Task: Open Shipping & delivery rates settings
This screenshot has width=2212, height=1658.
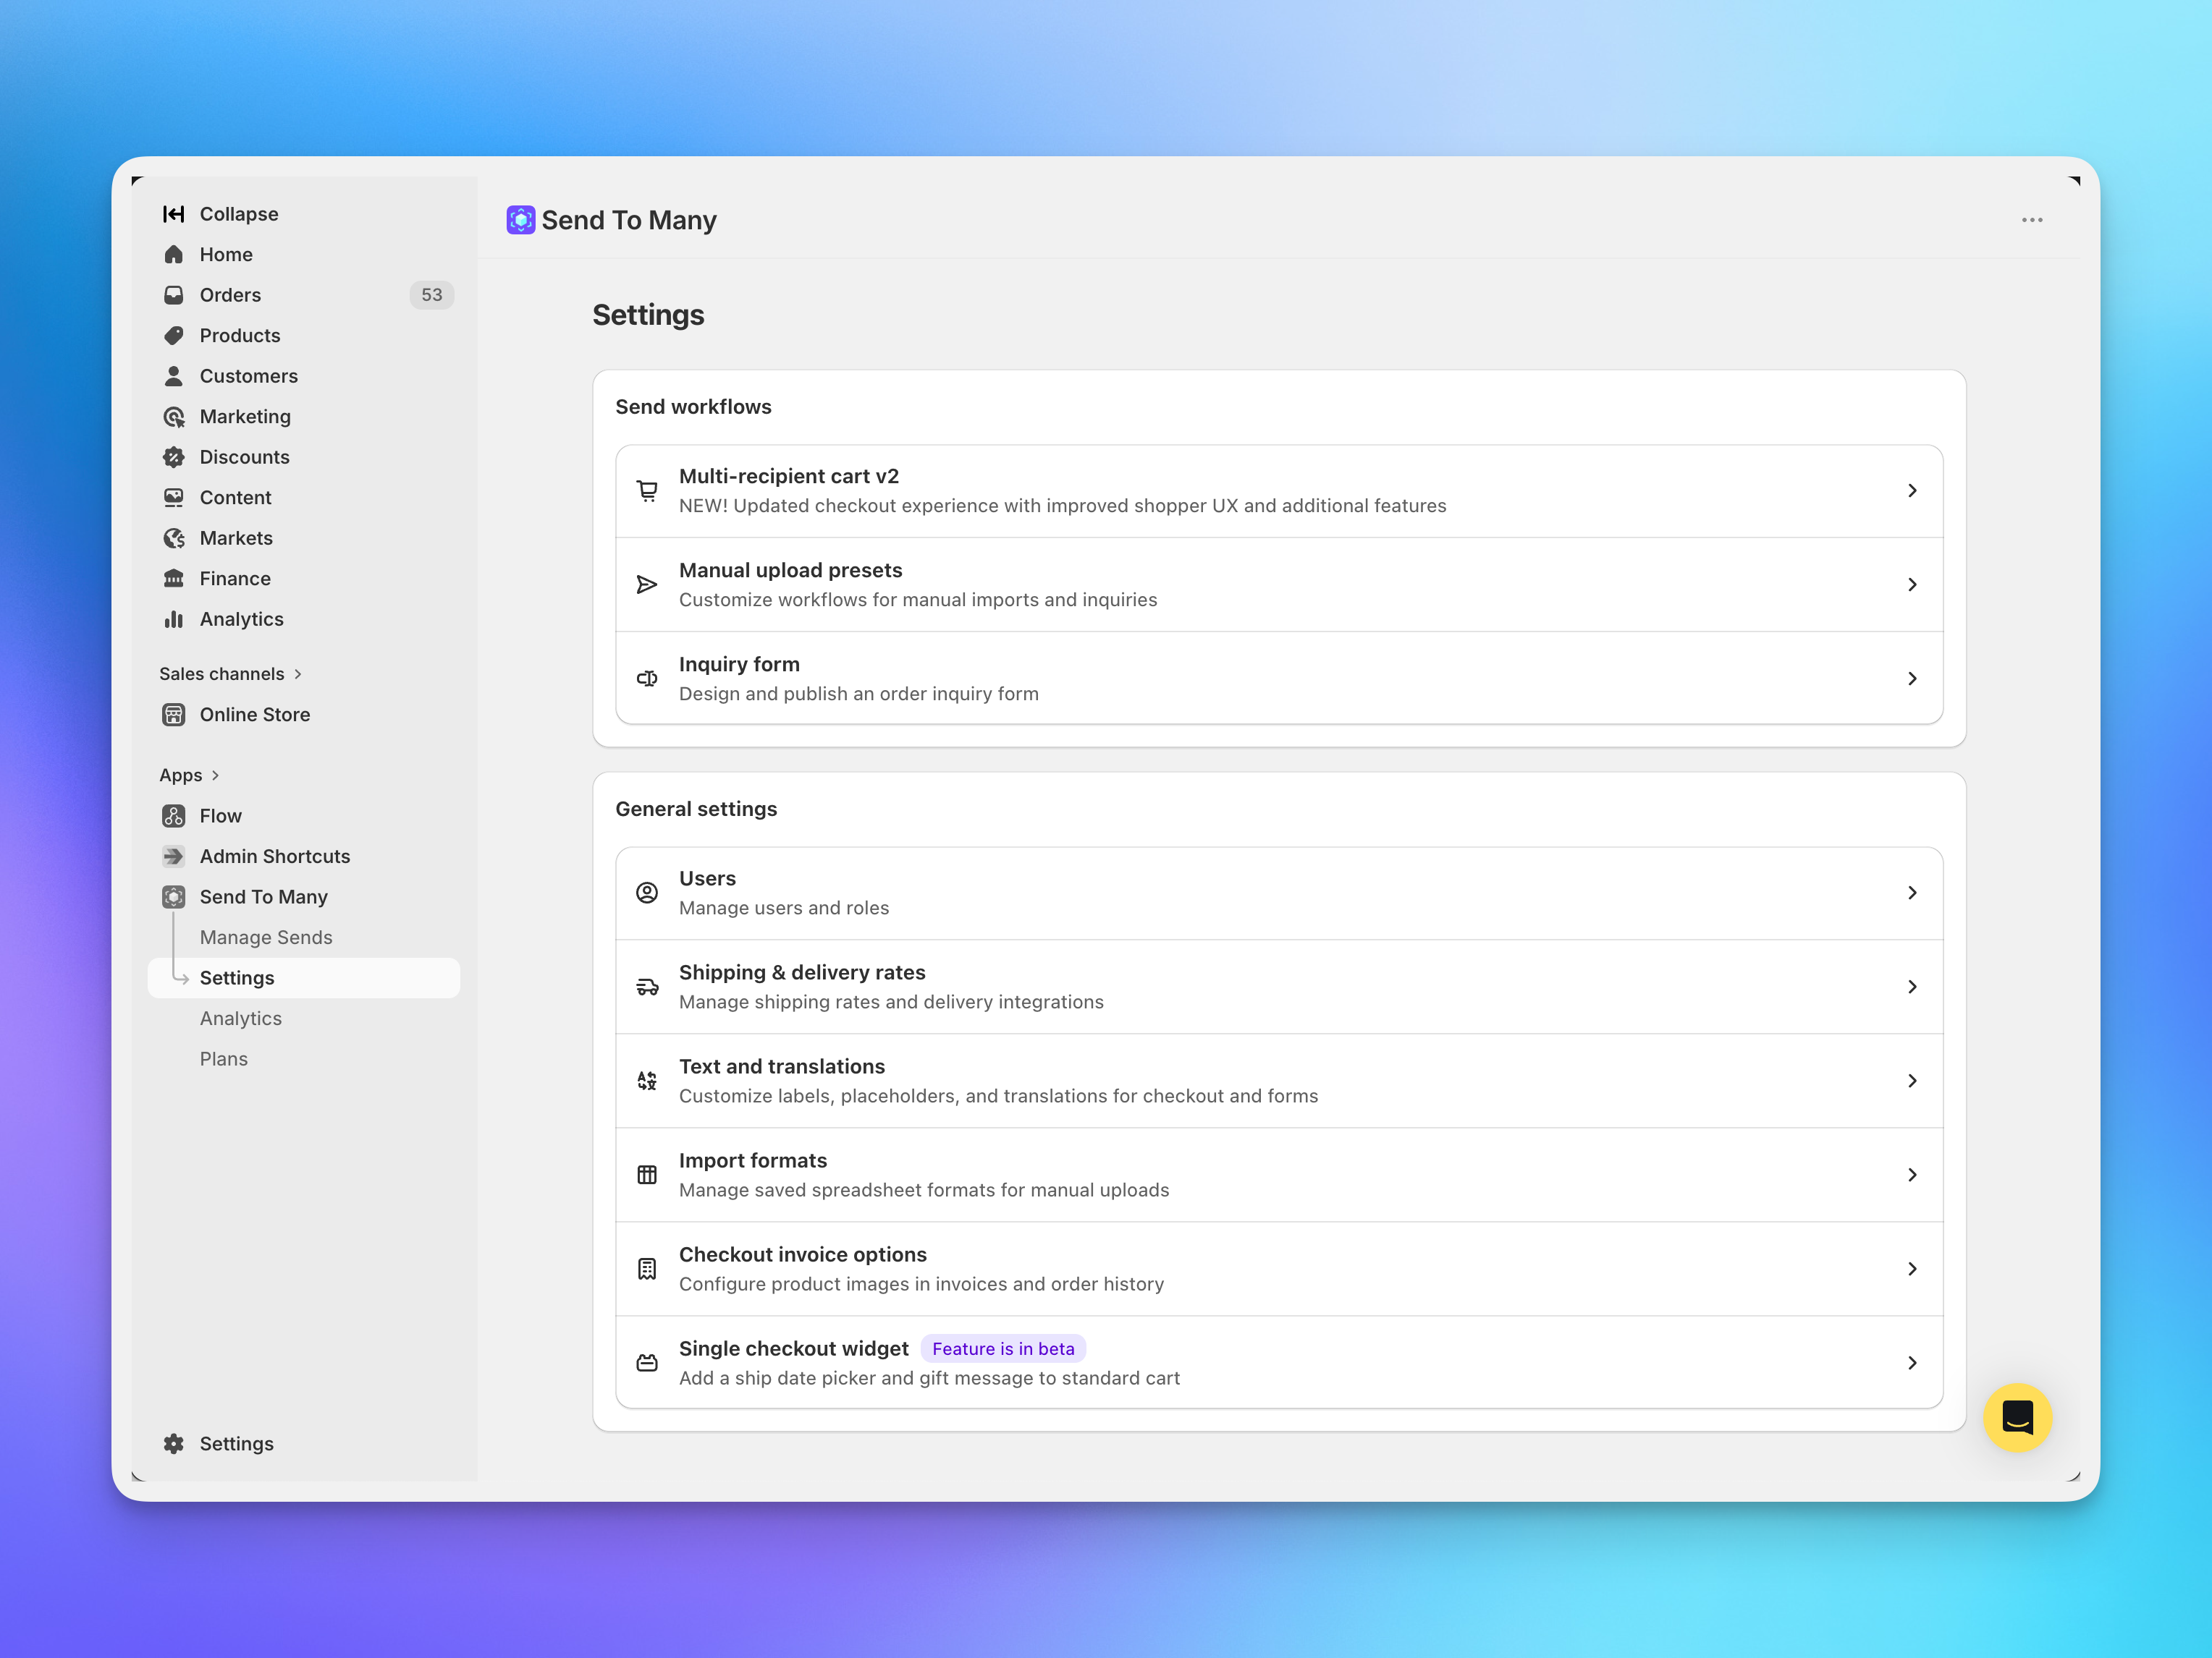Action: tap(1279, 987)
